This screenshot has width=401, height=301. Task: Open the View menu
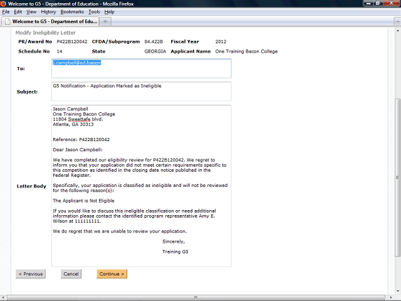click(x=31, y=12)
